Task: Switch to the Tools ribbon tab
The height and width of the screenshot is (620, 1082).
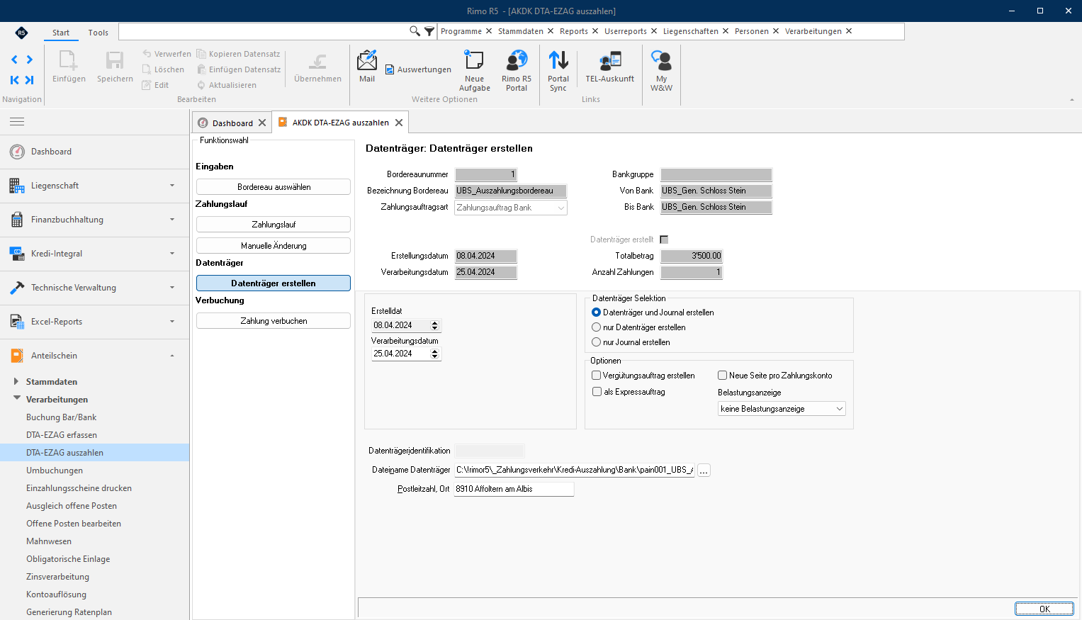Action: click(x=98, y=33)
